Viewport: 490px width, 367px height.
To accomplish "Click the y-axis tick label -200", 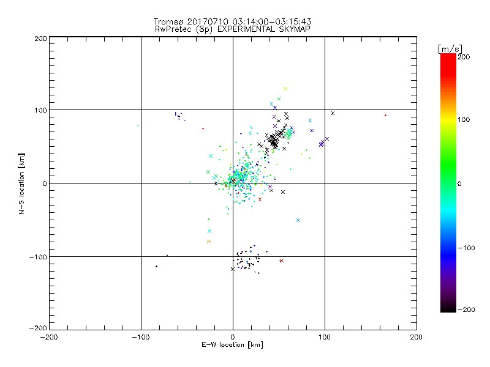I will tap(38, 328).
